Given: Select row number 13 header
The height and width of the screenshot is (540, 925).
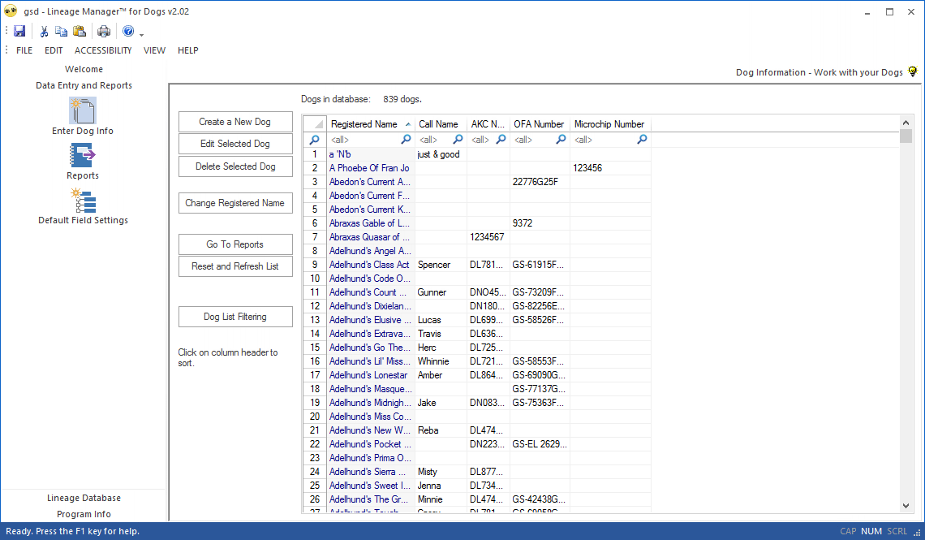Looking at the screenshot, I should pos(315,320).
